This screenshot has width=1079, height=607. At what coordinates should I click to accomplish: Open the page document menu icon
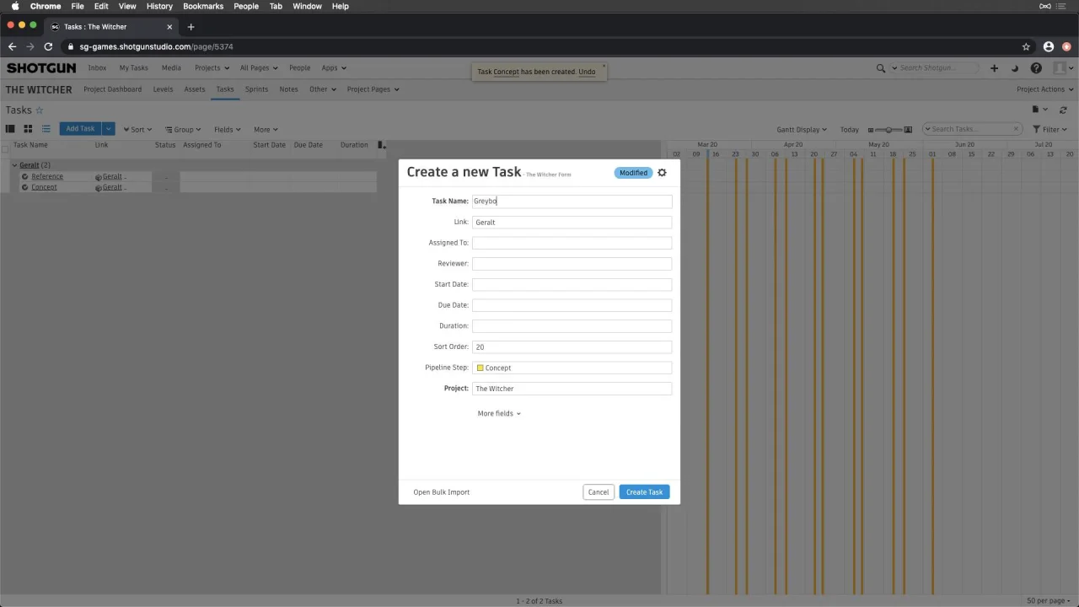pos(1039,110)
